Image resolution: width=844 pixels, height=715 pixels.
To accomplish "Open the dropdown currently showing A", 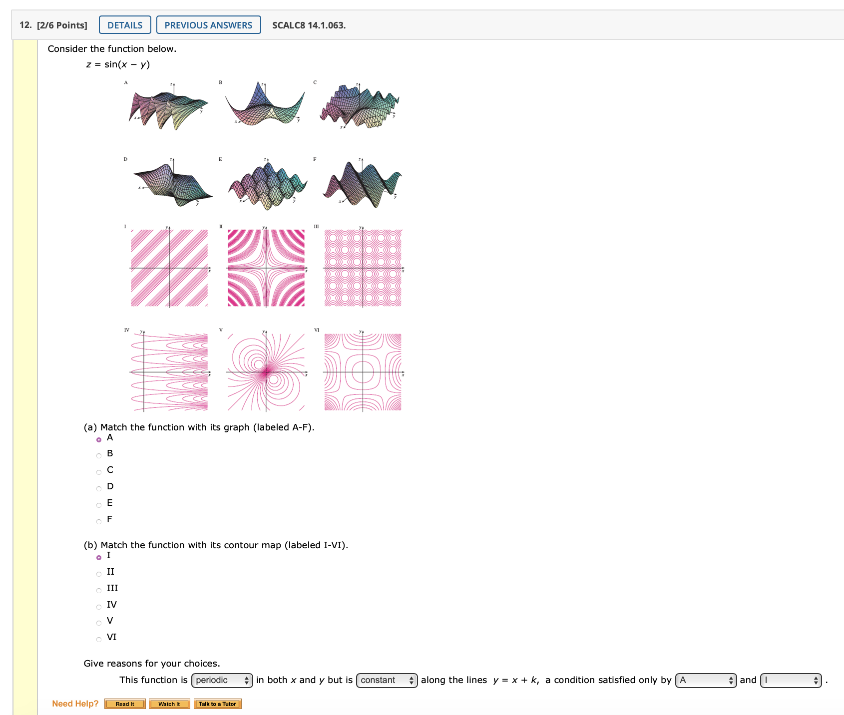I will (x=705, y=680).
